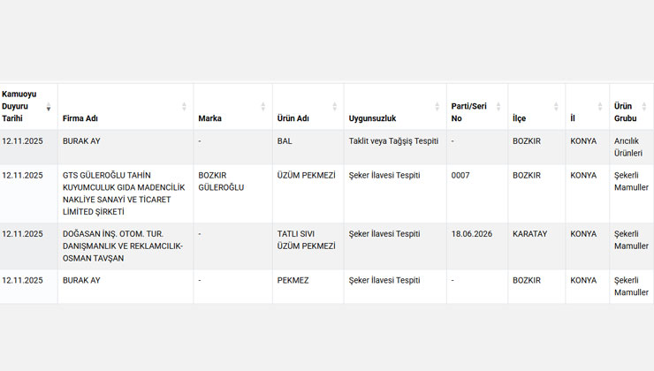The width and height of the screenshot is (654, 371).
Task: Select the BAL product name cell
Action: (285, 140)
